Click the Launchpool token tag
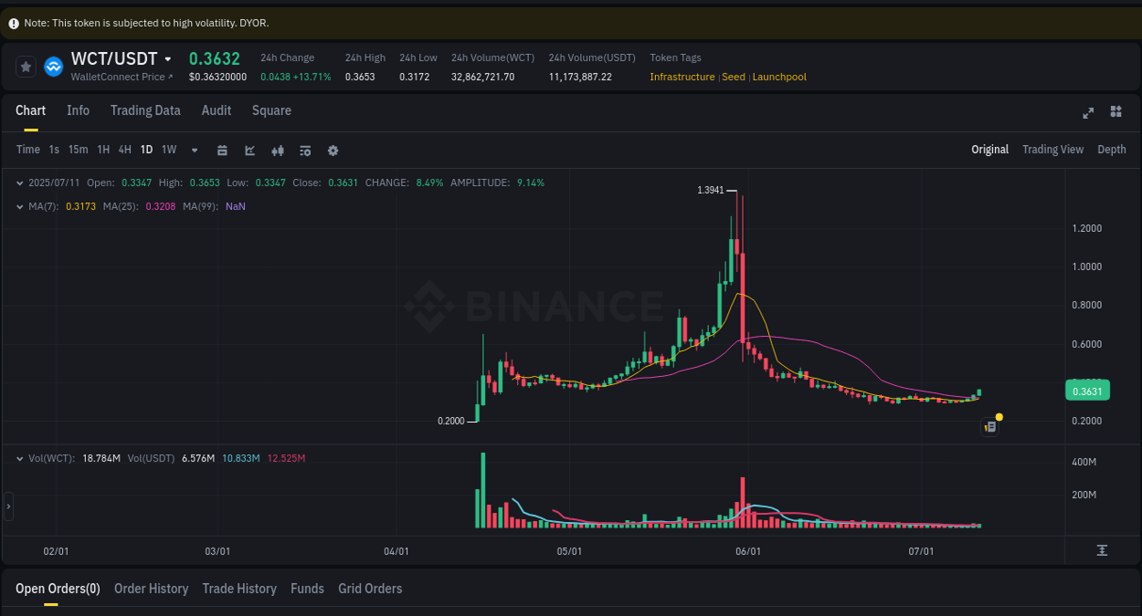The width and height of the screenshot is (1142, 616). coord(778,77)
